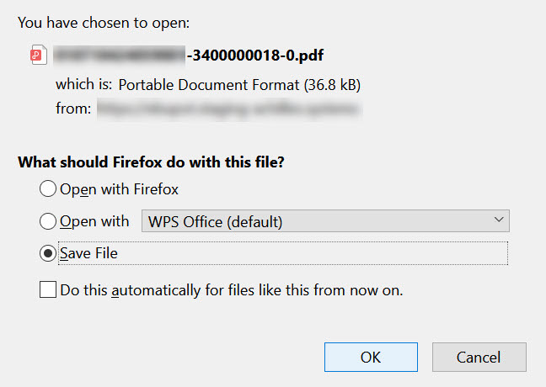The image size is (546, 387).
Task: Click the filename ending in -3400000018-0.pdf
Action: click(189, 55)
